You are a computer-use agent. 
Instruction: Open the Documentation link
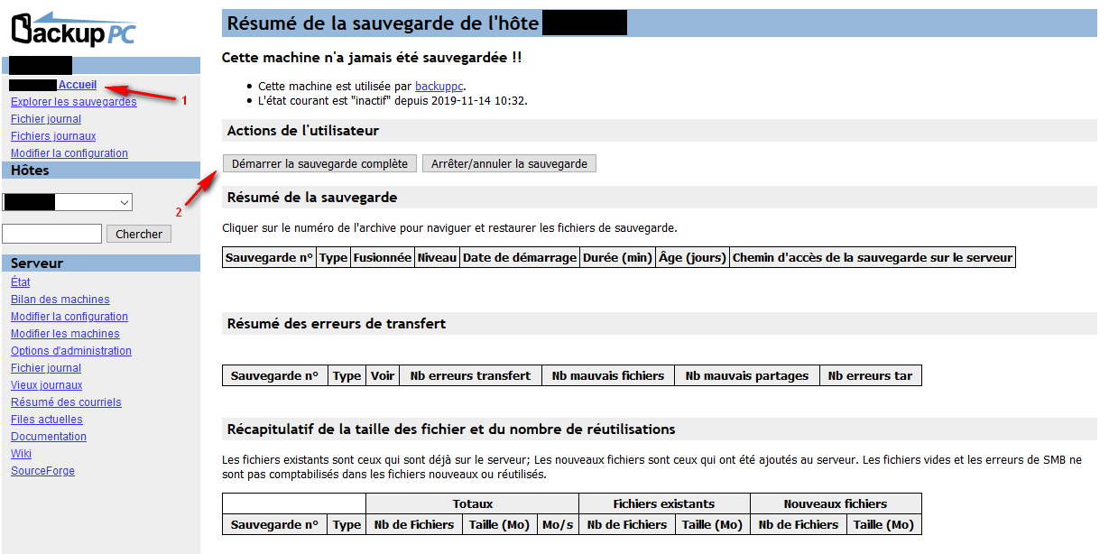(x=49, y=437)
